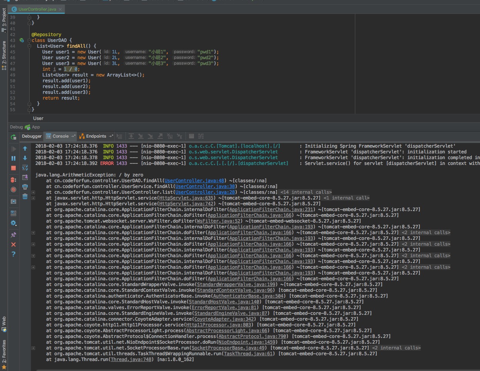Select the UserController.java editor tab
Screen dimensions: 480x371
(37, 9)
